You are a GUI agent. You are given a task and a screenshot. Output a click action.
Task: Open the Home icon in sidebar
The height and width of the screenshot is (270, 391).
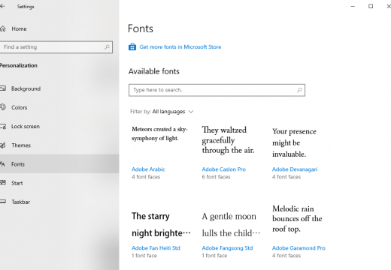pyautogui.click(x=2, y=28)
